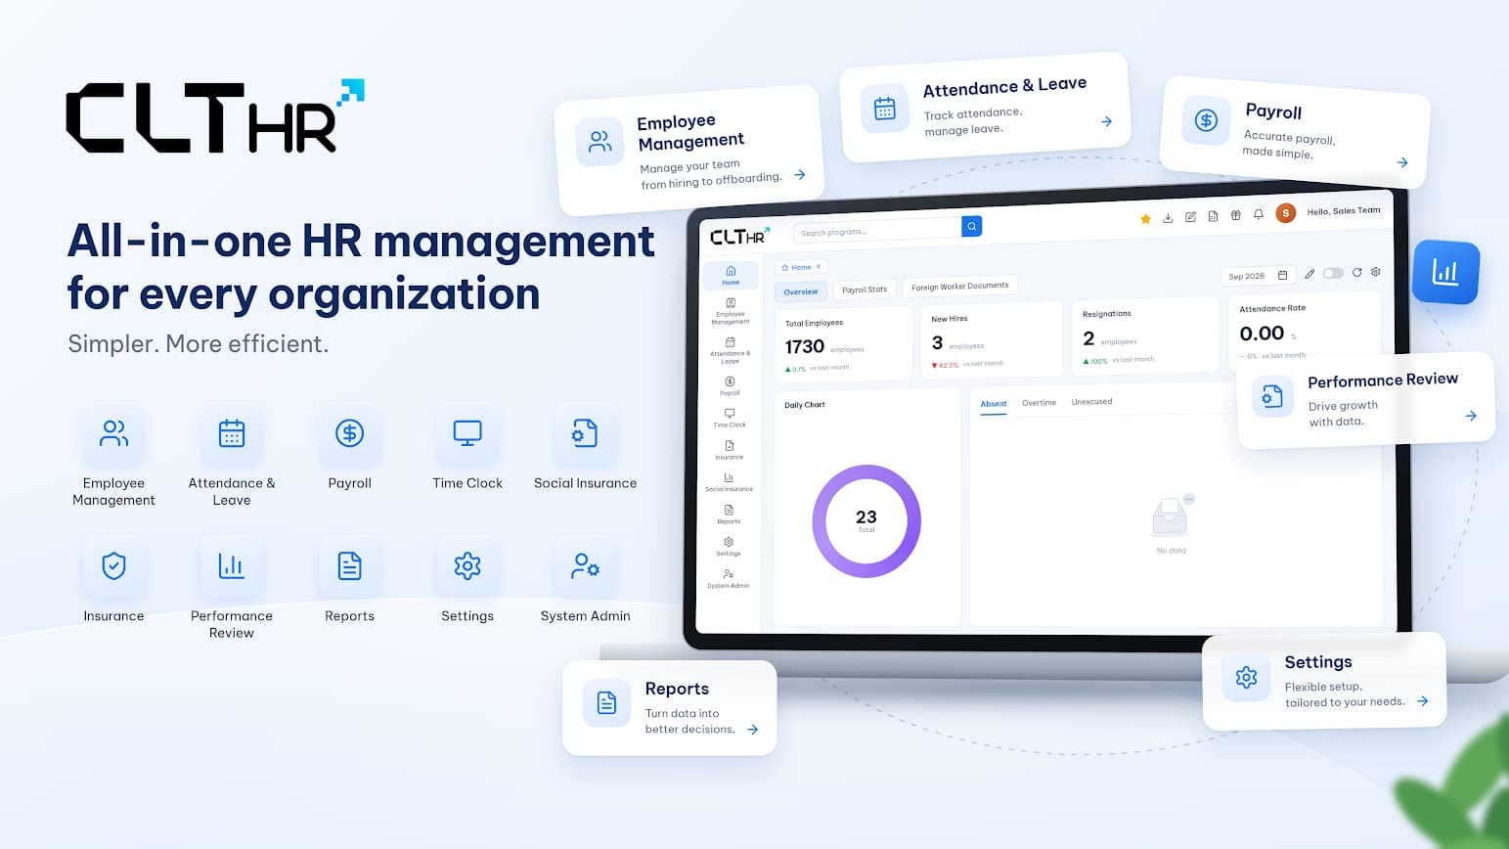Click the document icon in dashboard header
This screenshot has width=1509, height=849.
[1213, 216]
